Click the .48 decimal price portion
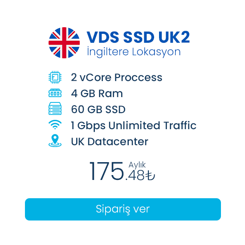This screenshot has width=245, height=245. [135, 176]
